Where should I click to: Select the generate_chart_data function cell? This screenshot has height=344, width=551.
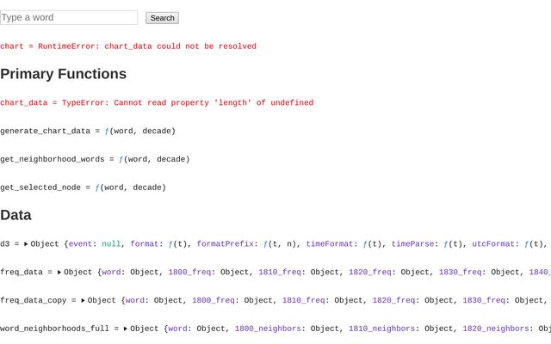pos(88,131)
